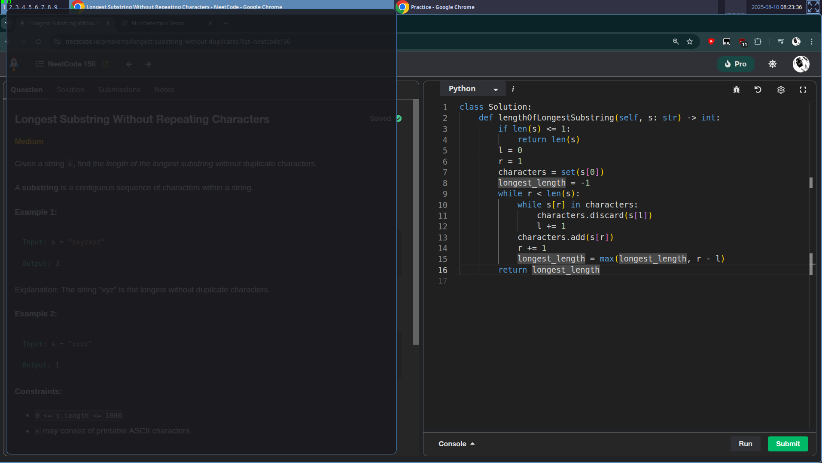The width and height of the screenshot is (822, 463).
Task: Go to next problem arrow
Action: (x=148, y=64)
